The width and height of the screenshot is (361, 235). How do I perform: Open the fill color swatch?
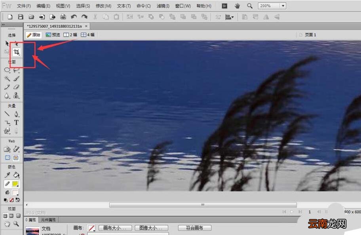click(15, 192)
